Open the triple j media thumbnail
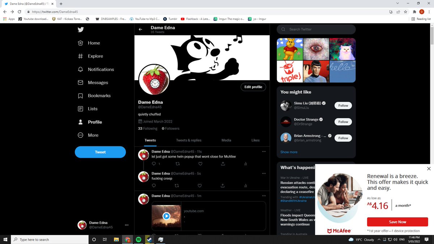The width and height of the screenshot is (434, 244). point(289,72)
